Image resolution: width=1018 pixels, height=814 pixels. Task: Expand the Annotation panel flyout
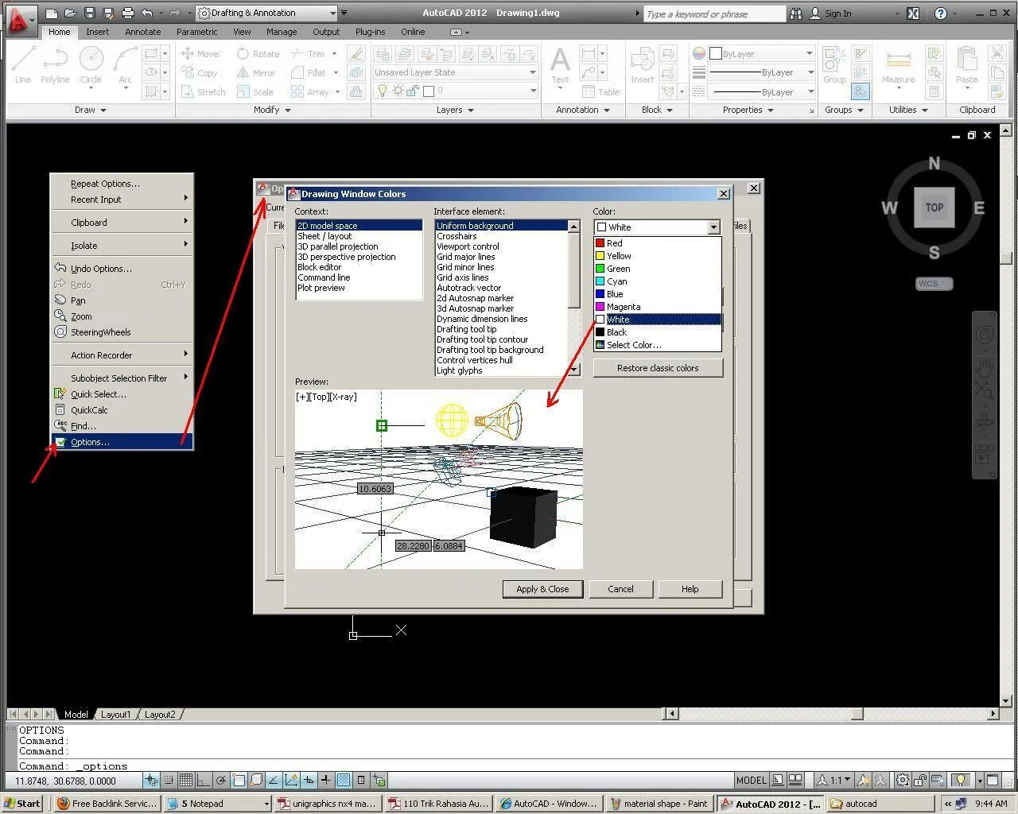583,110
